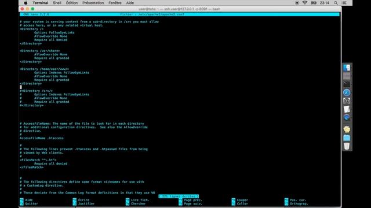Open the Fenêtre menu
This screenshot has height=208, width=371.
pyautogui.click(x=115, y=3)
